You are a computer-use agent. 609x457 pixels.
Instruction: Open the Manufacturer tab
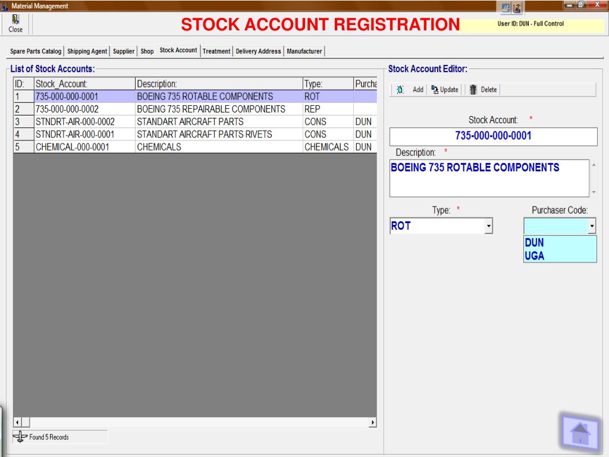click(304, 51)
